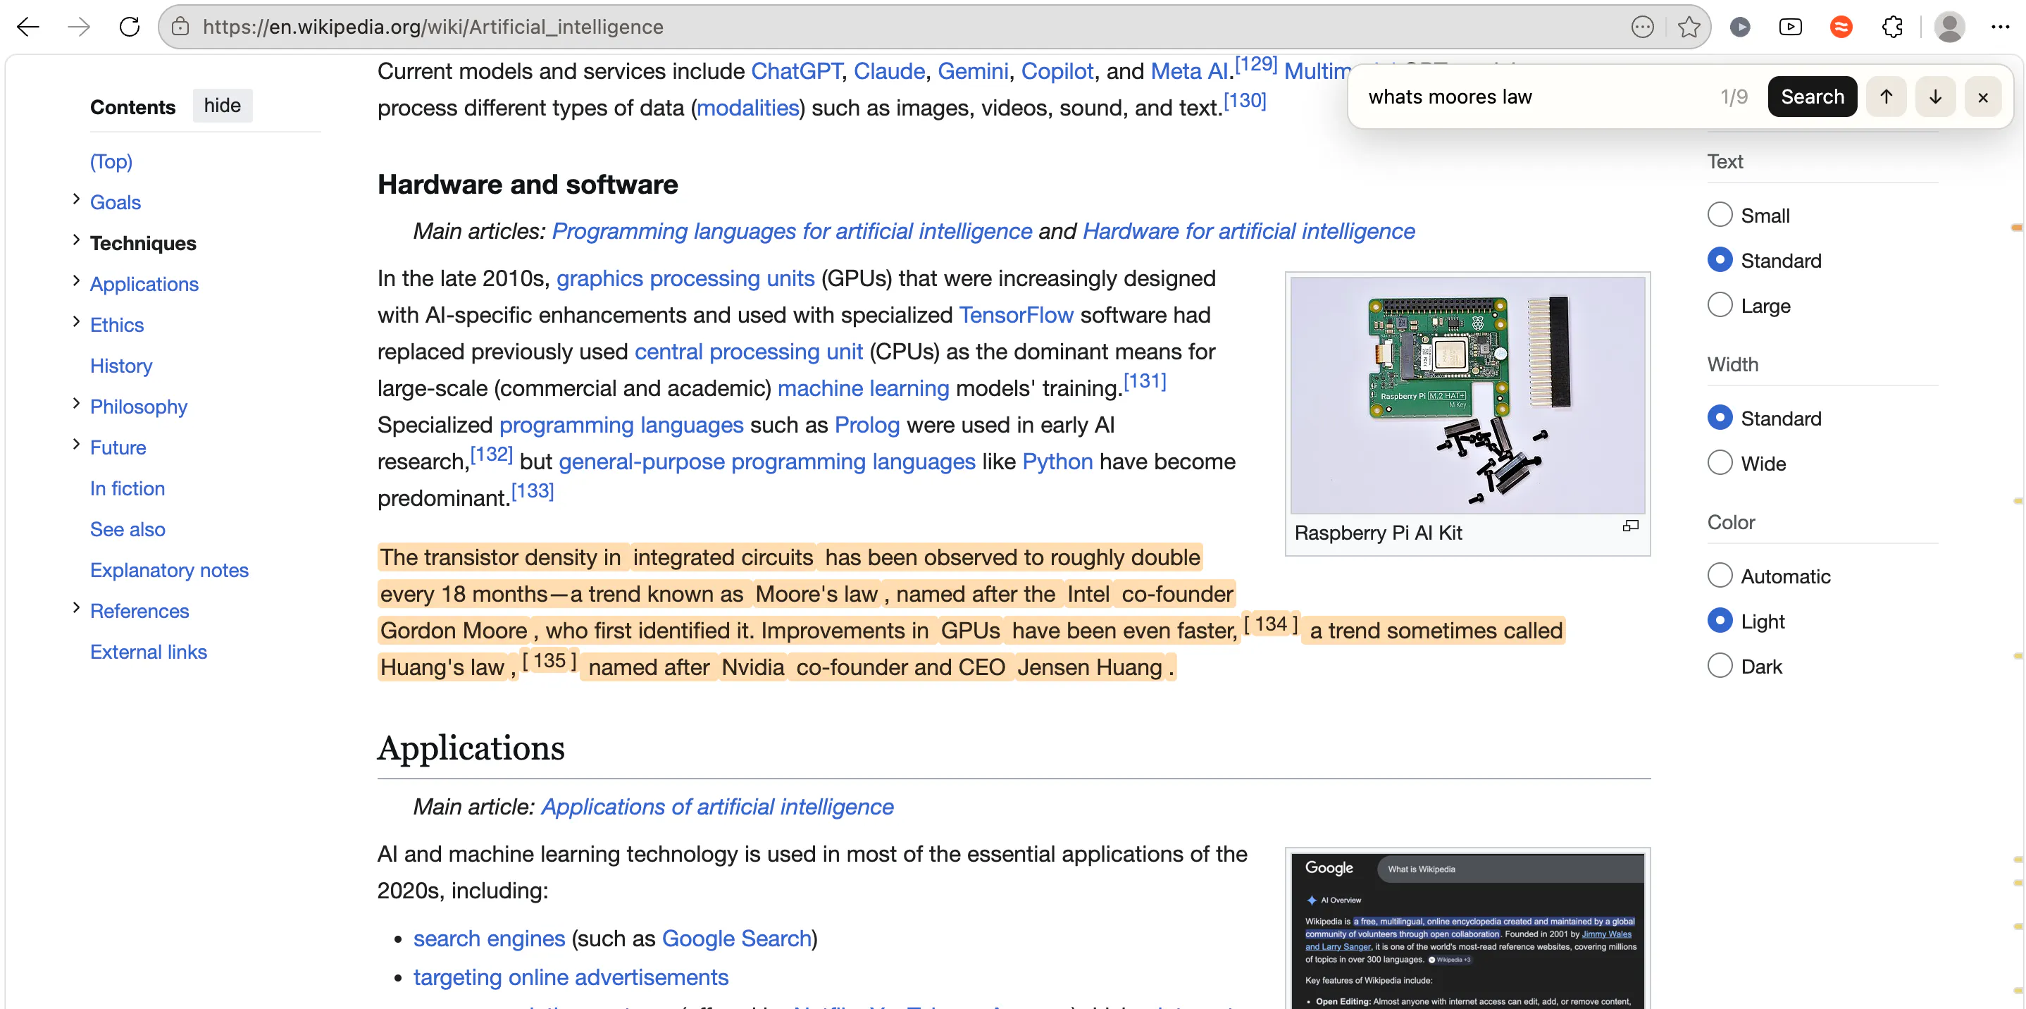Go to Explanatory notes in contents

click(x=169, y=570)
